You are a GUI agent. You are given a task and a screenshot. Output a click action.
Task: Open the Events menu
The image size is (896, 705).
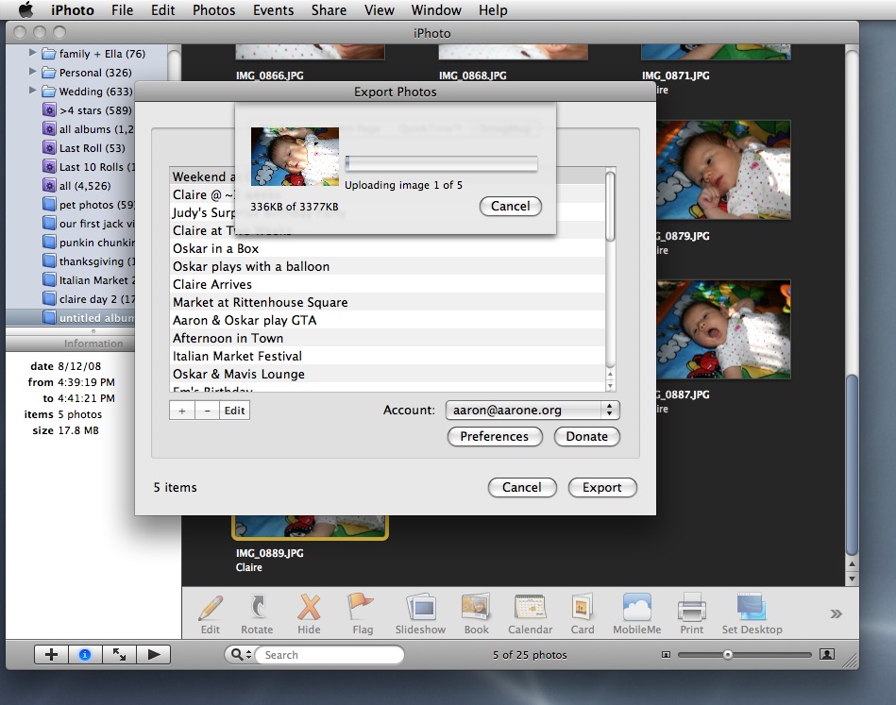[x=273, y=10]
